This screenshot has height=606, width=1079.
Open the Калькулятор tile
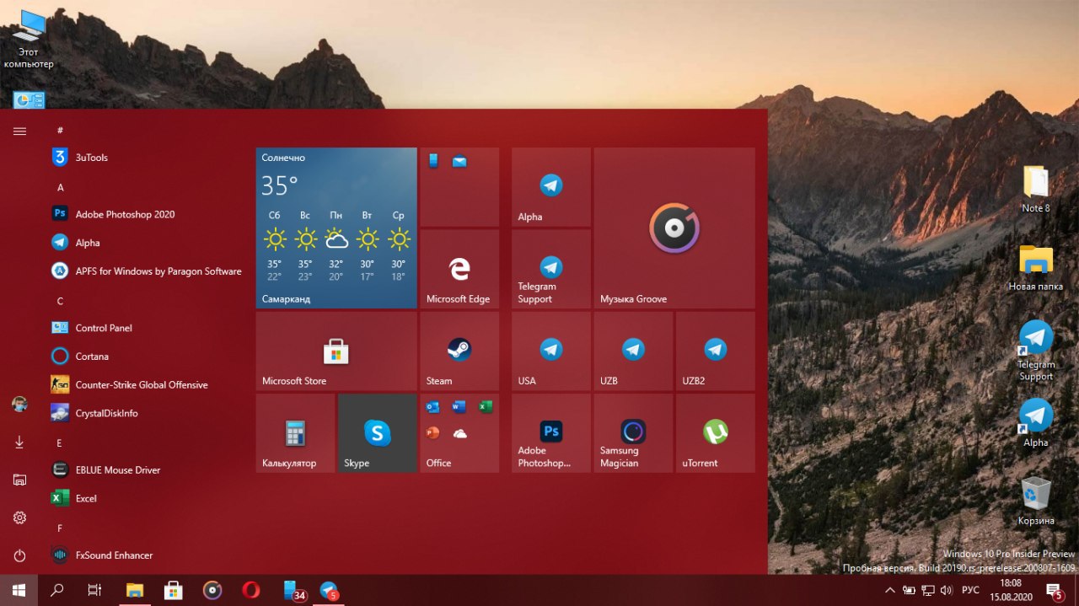295,433
